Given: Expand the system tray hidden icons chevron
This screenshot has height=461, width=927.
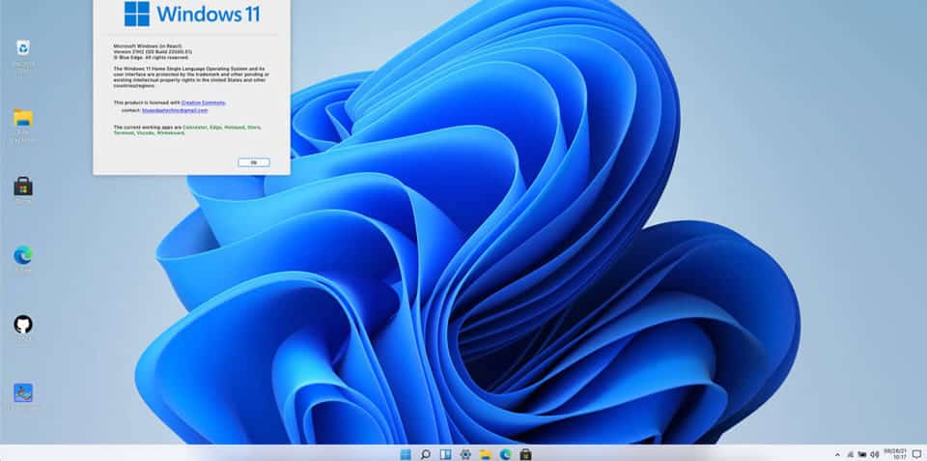Looking at the screenshot, I should (836, 453).
